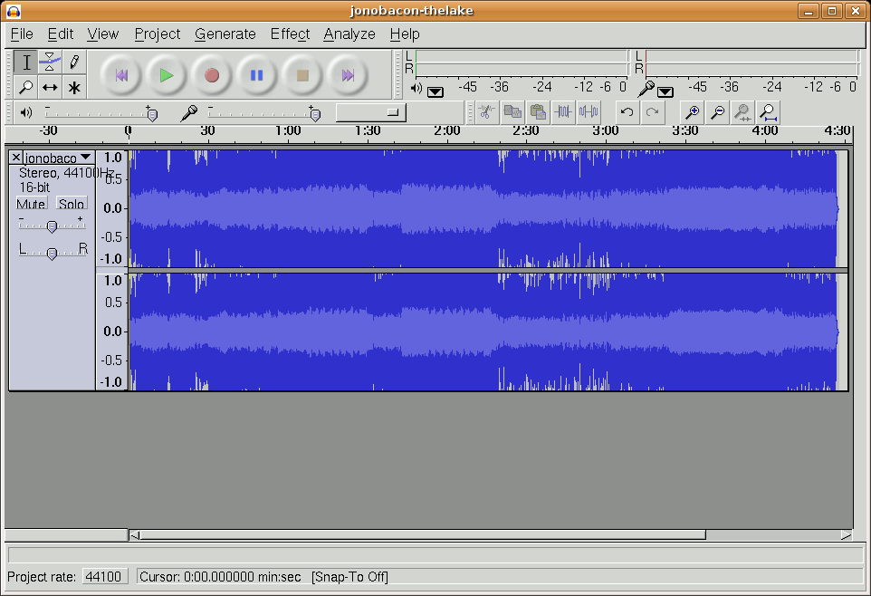
Task: Skip to start of track
Action: pos(121,75)
